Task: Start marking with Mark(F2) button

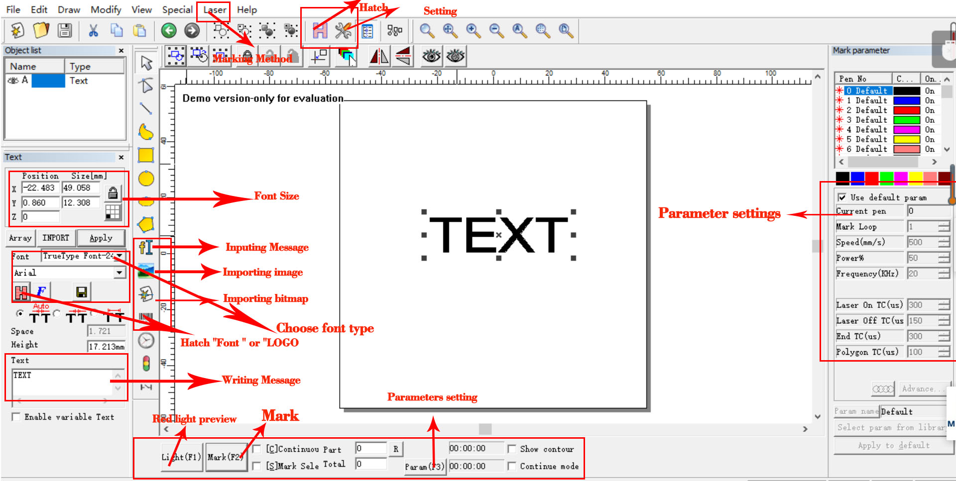Action: tap(227, 457)
